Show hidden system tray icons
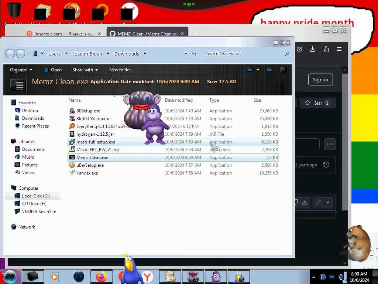 coord(314,277)
